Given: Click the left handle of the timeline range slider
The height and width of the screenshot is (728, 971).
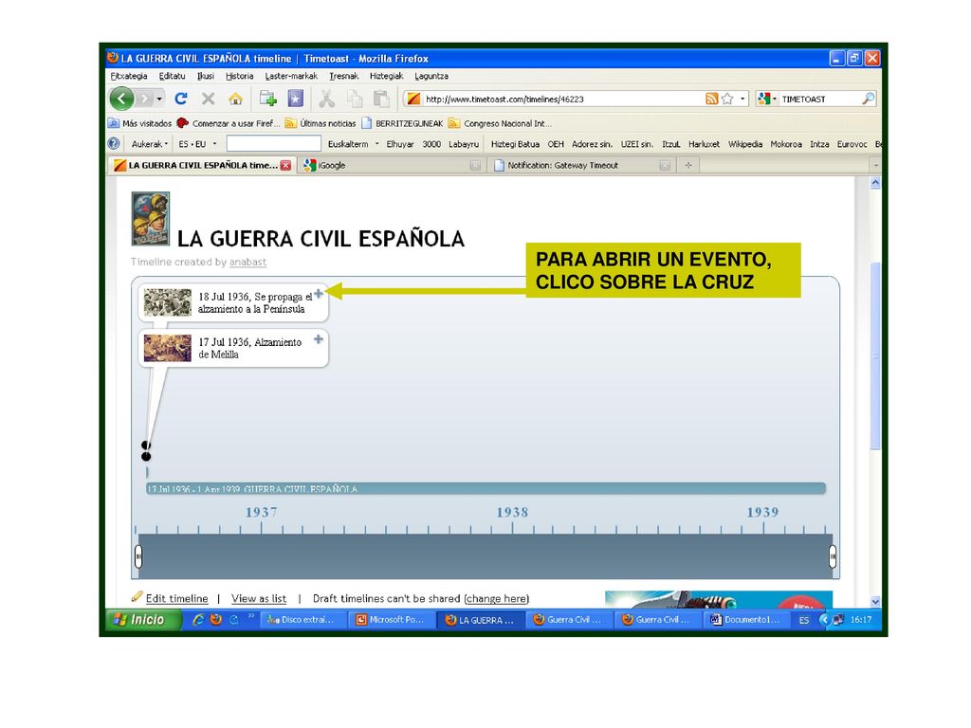Looking at the screenshot, I should pyautogui.click(x=138, y=555).
